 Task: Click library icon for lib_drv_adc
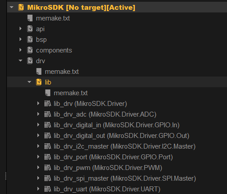click(x=48, y=114)
